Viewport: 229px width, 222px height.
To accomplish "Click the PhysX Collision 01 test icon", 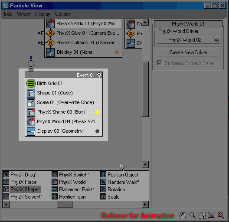I will point(50,42).
